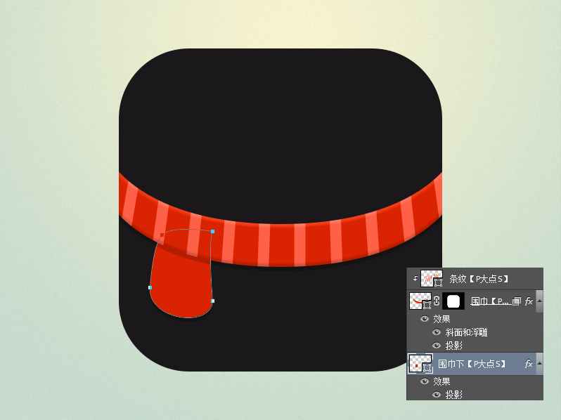Click the clipping mask arrow on 条纹 layer

(415, 278)
